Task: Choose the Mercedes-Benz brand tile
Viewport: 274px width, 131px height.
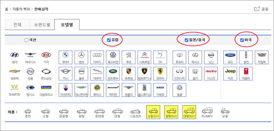Action: (x=81, y=57)
